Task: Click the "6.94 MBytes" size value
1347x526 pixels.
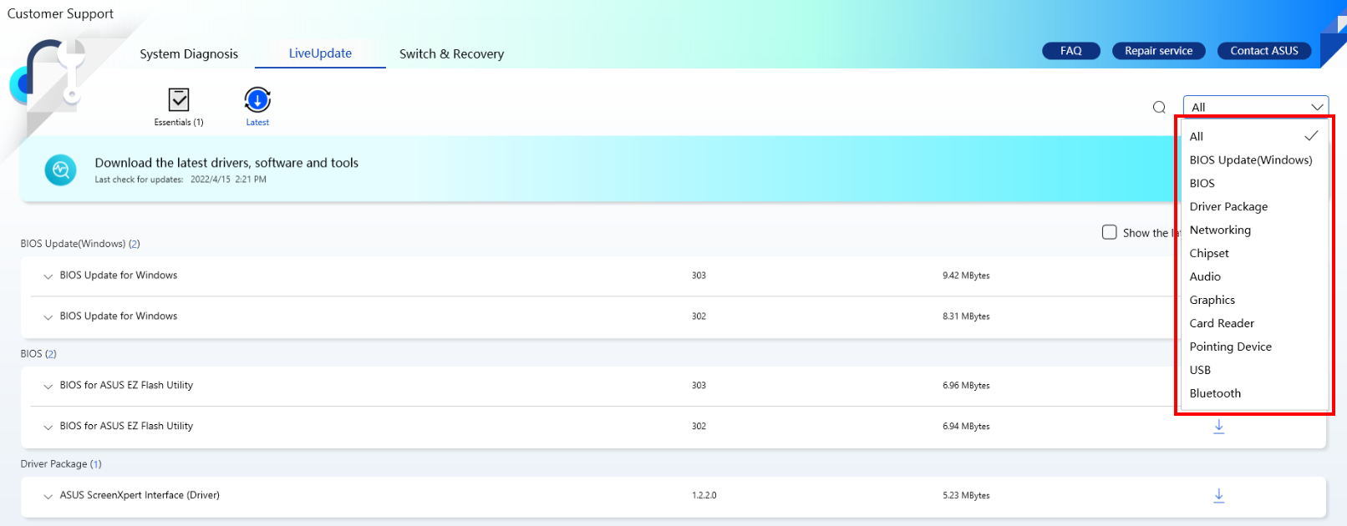Action: tap(966, 427)
